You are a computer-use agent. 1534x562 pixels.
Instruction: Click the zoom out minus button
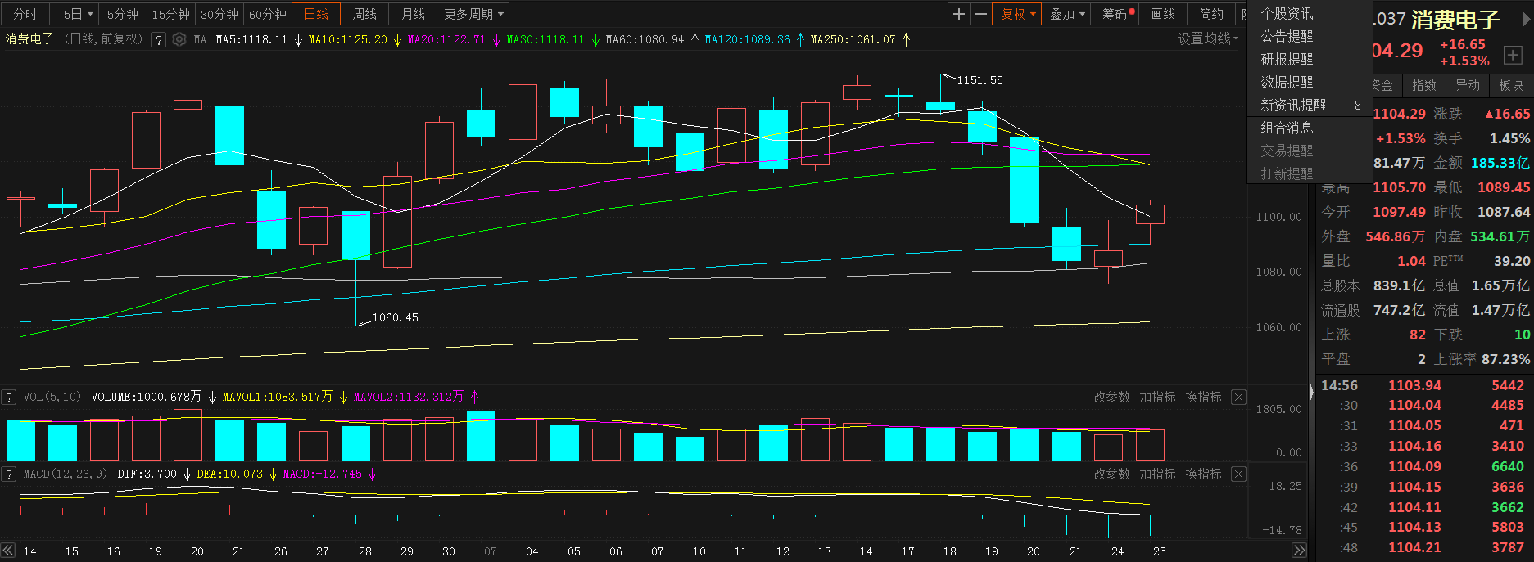pos(980,14)
